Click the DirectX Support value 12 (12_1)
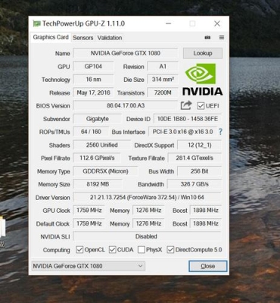 coord(199,145)
